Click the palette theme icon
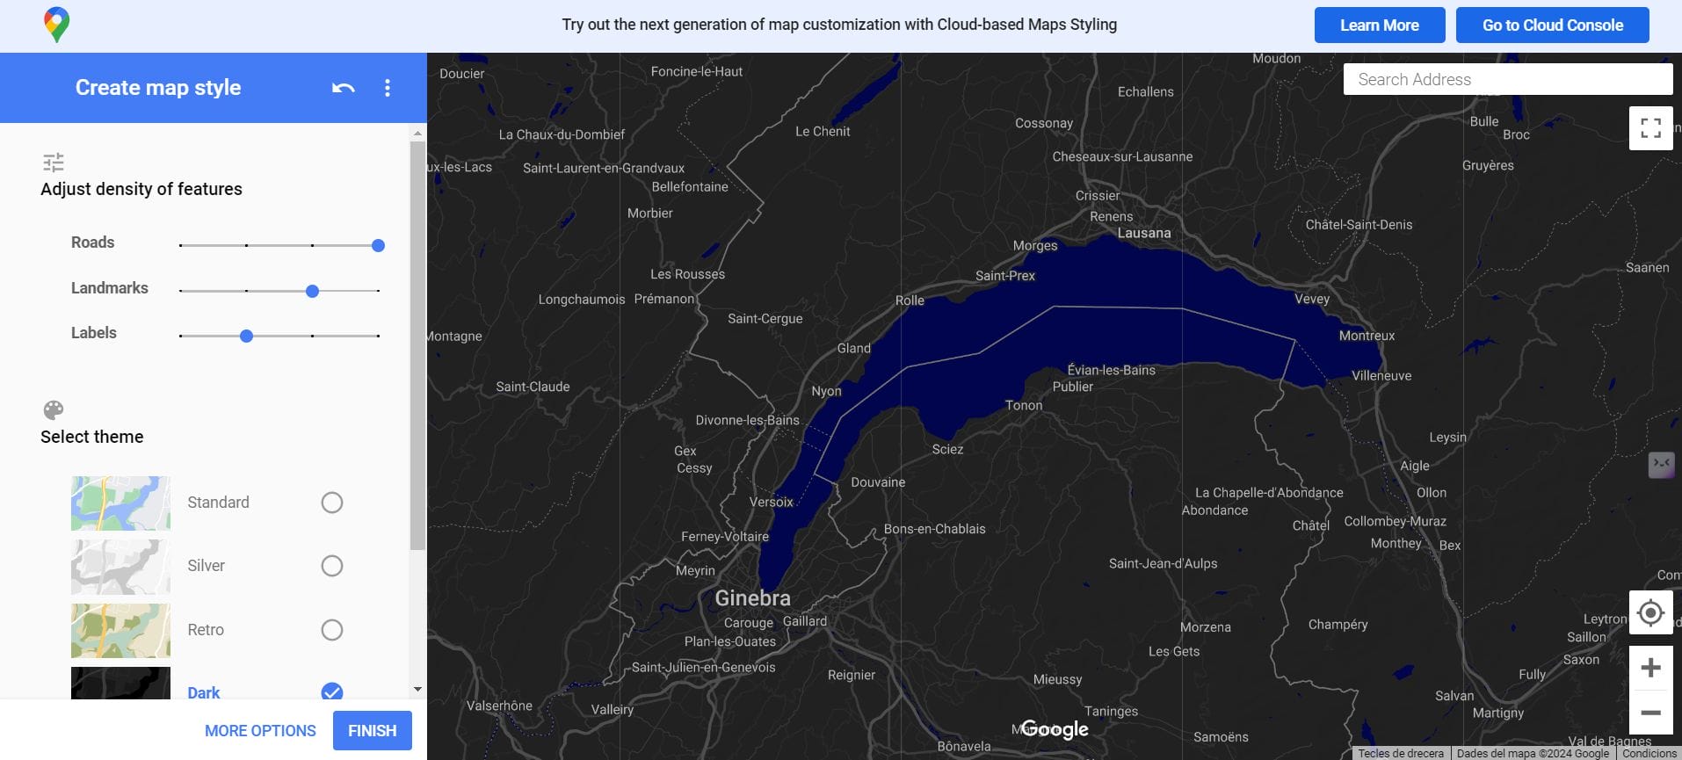1682x760 pixels. click(54, 410)
